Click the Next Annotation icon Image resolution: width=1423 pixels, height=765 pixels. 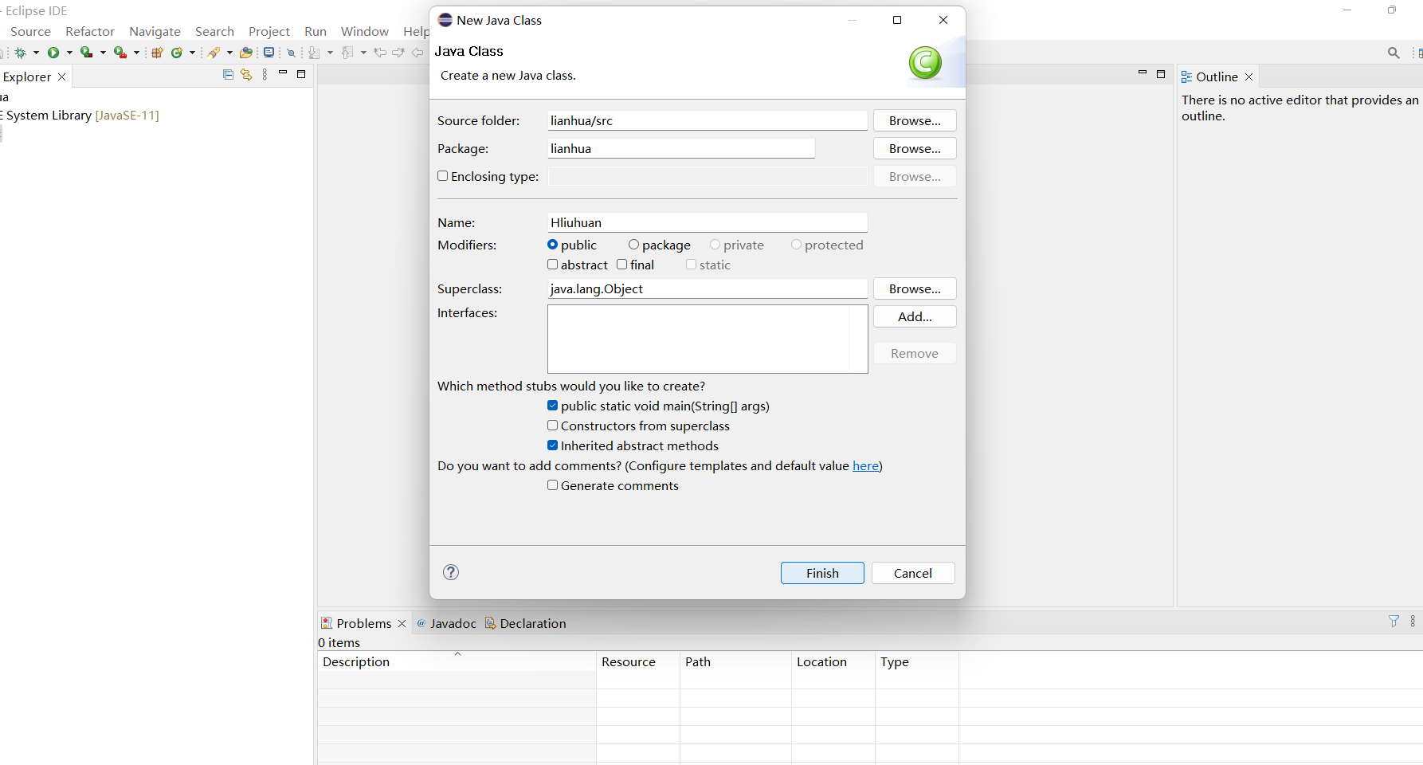pyautogui.click(x=314, y=53)
